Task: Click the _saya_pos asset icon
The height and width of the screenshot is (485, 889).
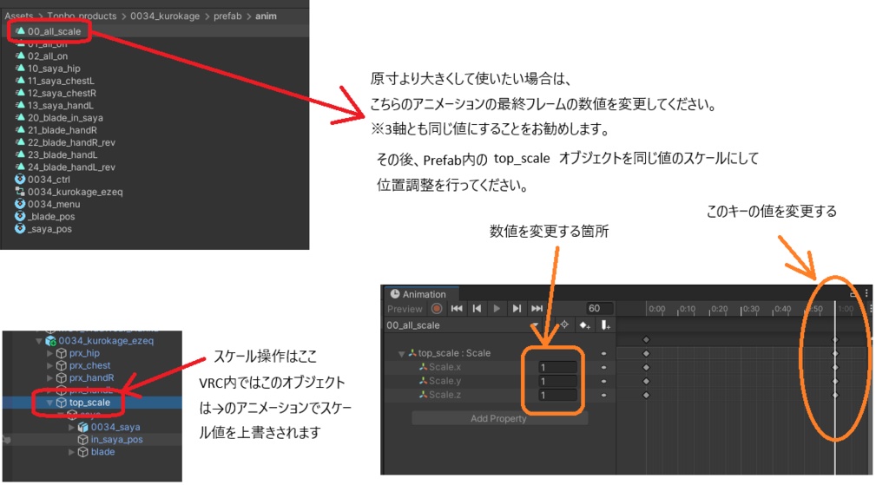Action: pyautogui.click(x=21, y=229)
